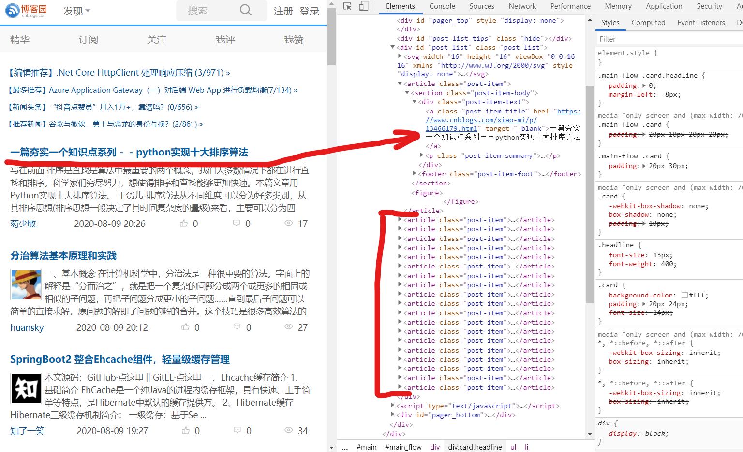This screenshot has width=743, height=452.
Task: Select the Event Listeners pane tab
Action: point(701,23)
